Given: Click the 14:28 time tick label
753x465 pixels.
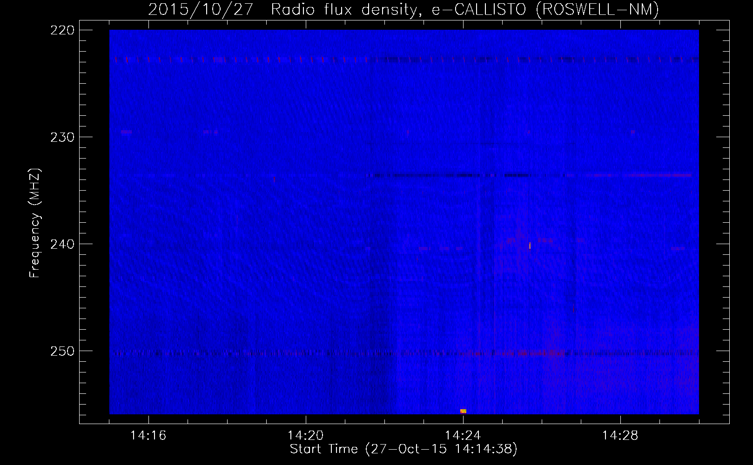Looking at the screenshot, I should [x=620, y=436].
